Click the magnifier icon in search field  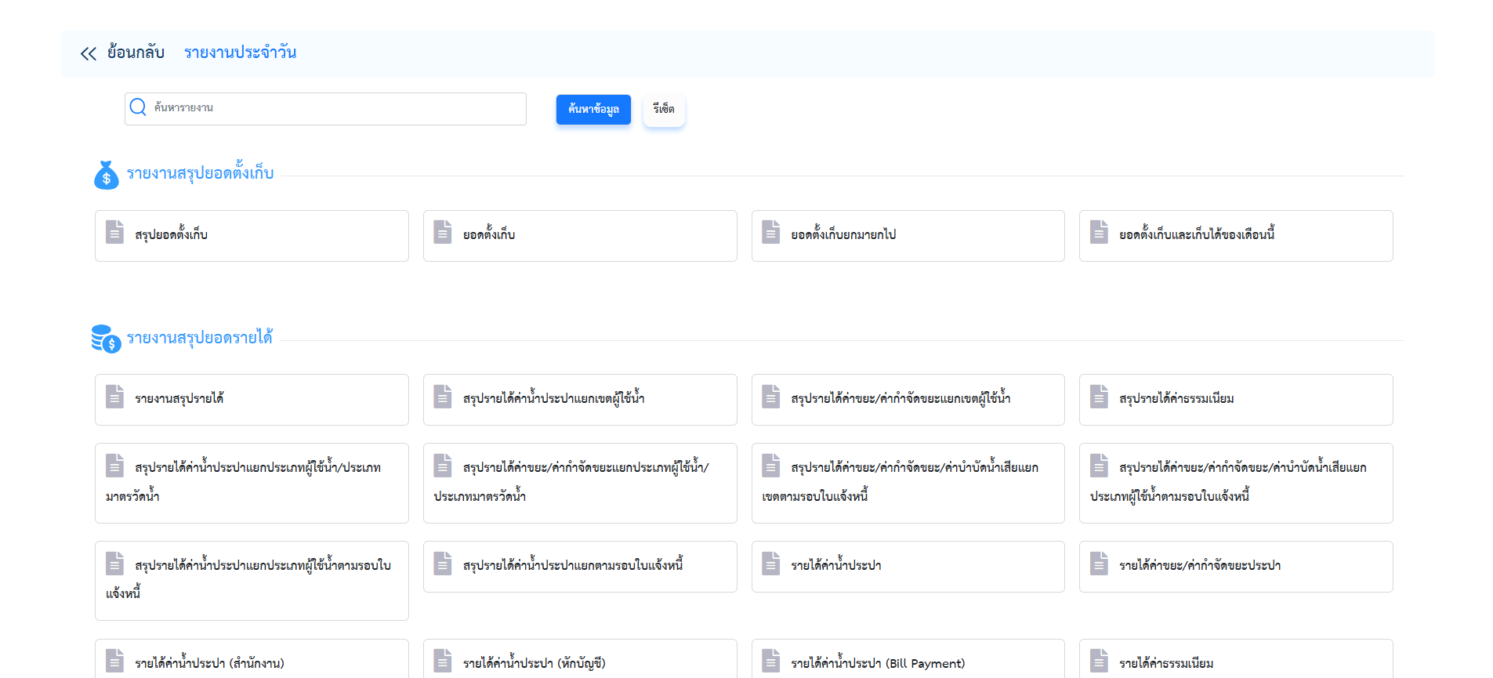pos(138,107)
